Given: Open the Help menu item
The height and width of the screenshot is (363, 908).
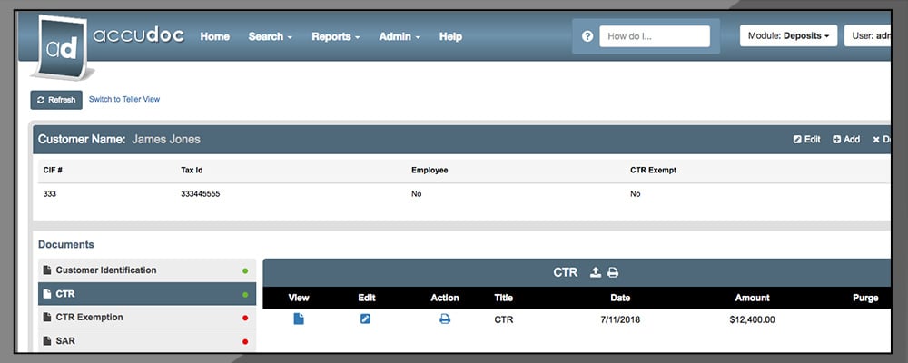Looking at the screenshot, I should click(450, 36).
